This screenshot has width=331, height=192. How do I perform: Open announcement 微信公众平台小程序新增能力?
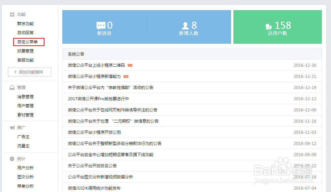click(x=94, y=77)
